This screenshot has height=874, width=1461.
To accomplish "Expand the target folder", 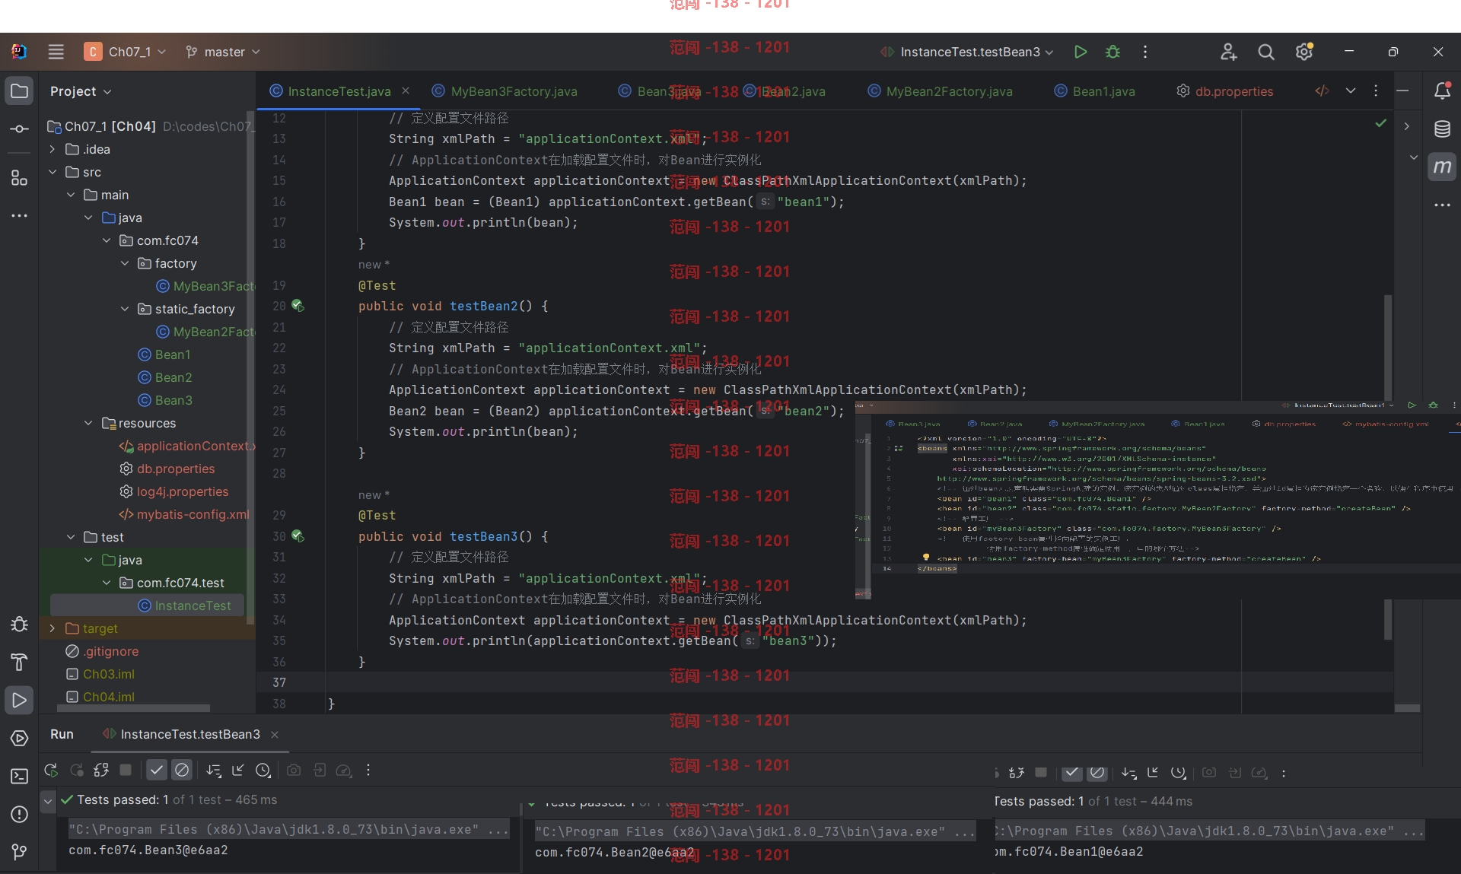I will [53, 628].
